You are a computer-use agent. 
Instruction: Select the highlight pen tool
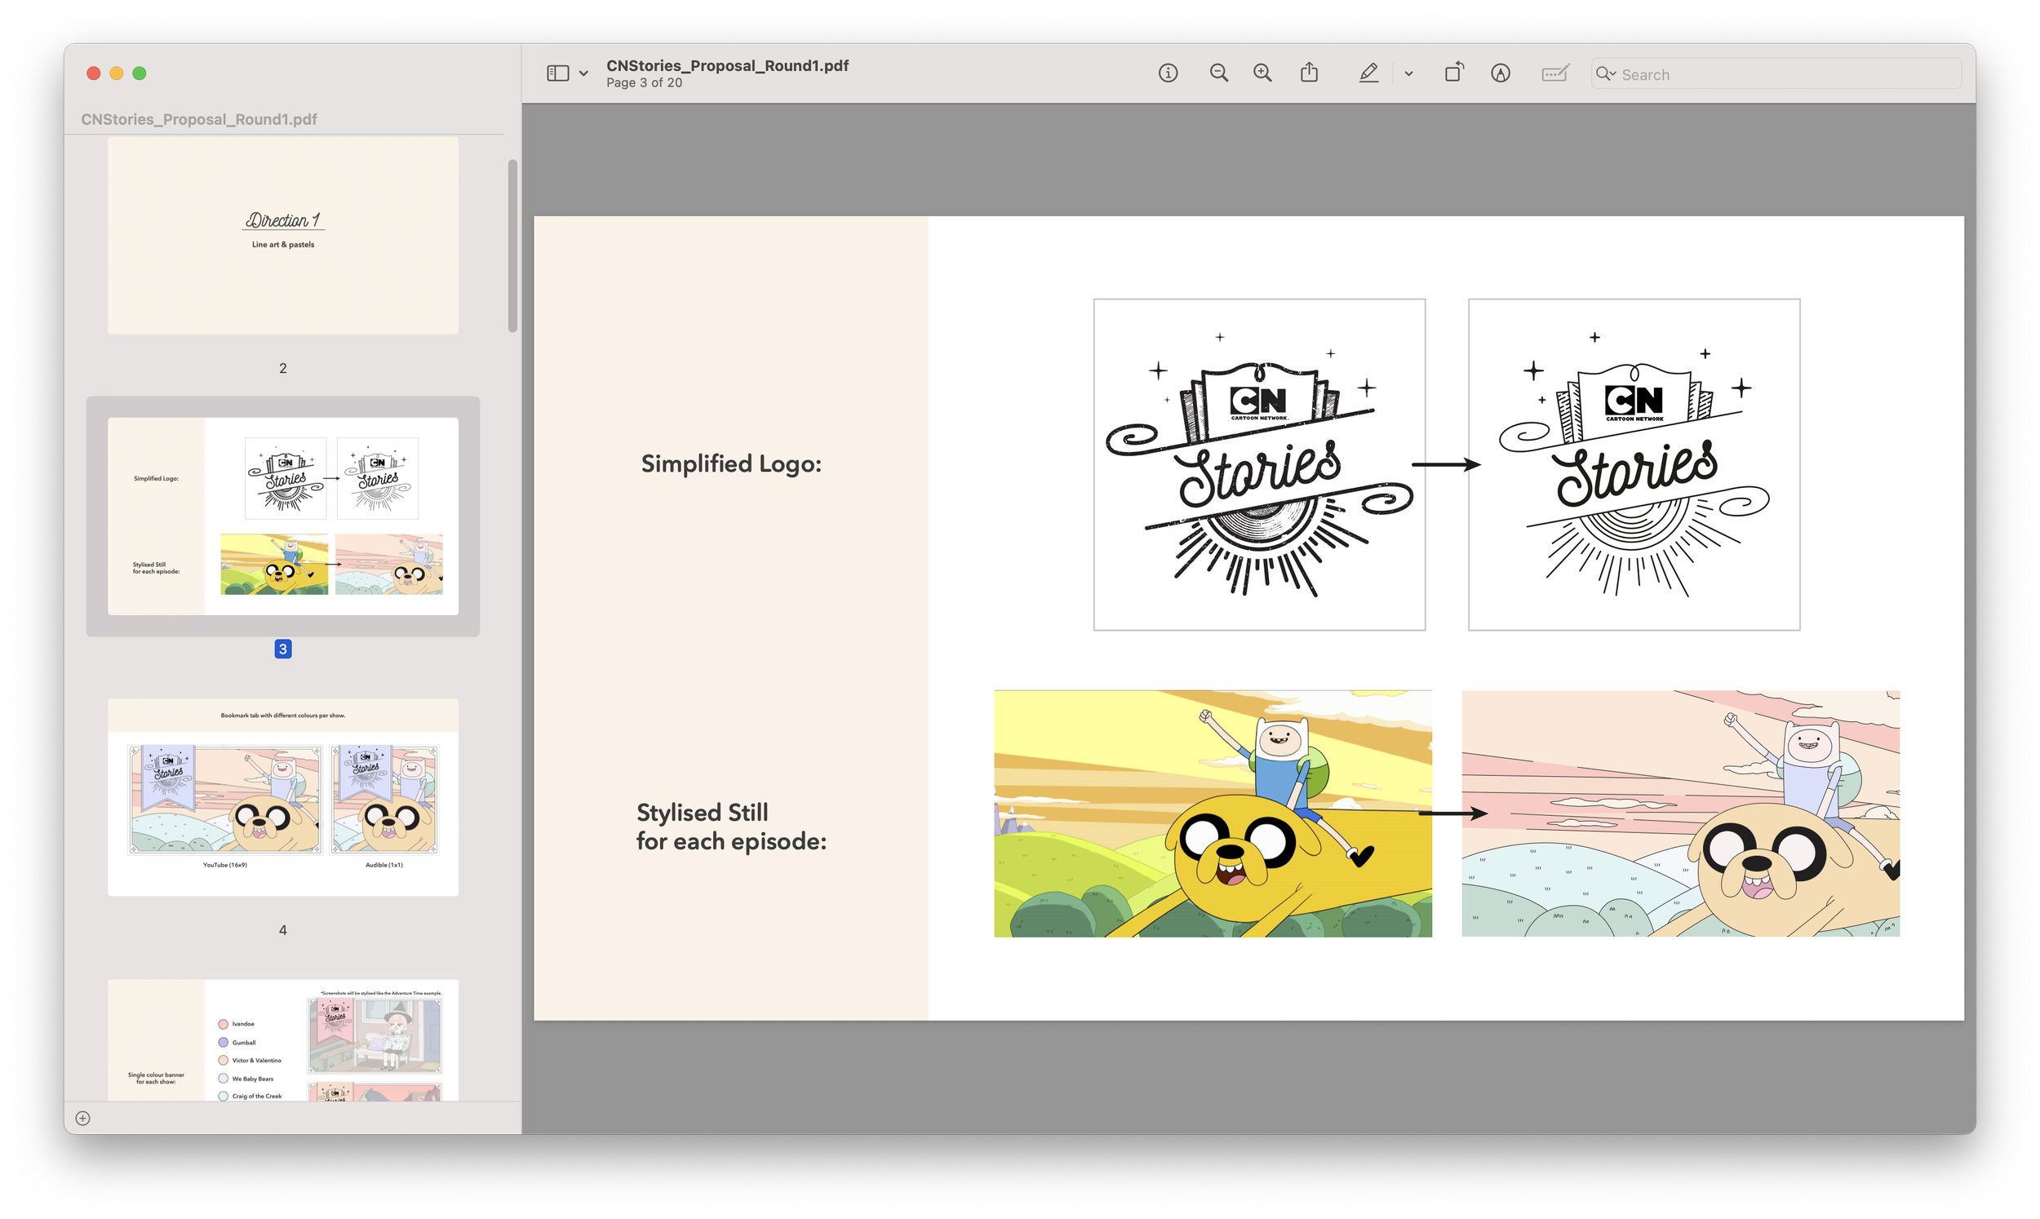pyautogui.click(x=1368, y=73)
